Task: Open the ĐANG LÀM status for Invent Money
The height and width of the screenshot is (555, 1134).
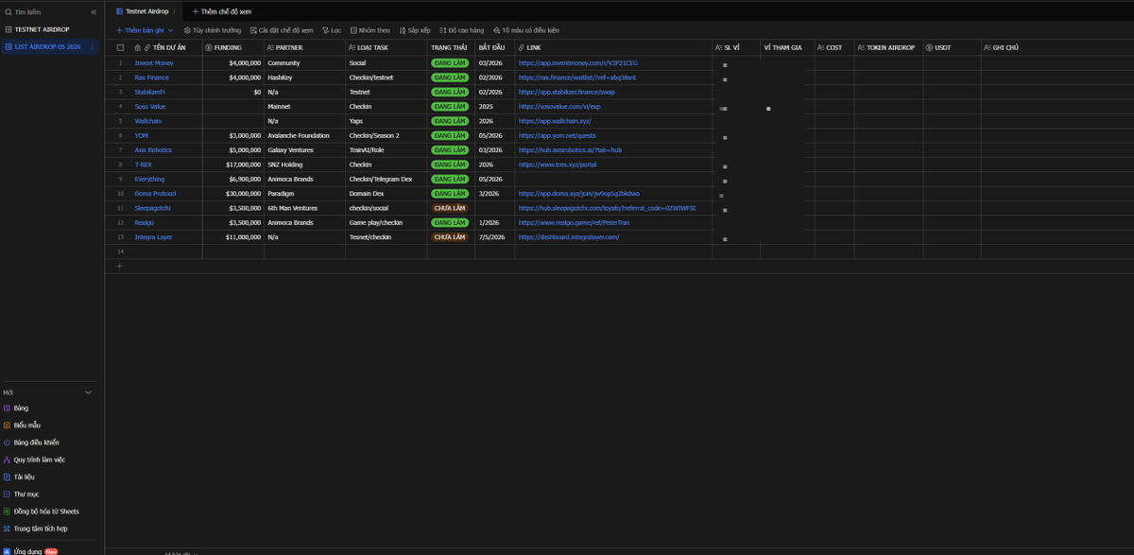Action: point(450,63)
